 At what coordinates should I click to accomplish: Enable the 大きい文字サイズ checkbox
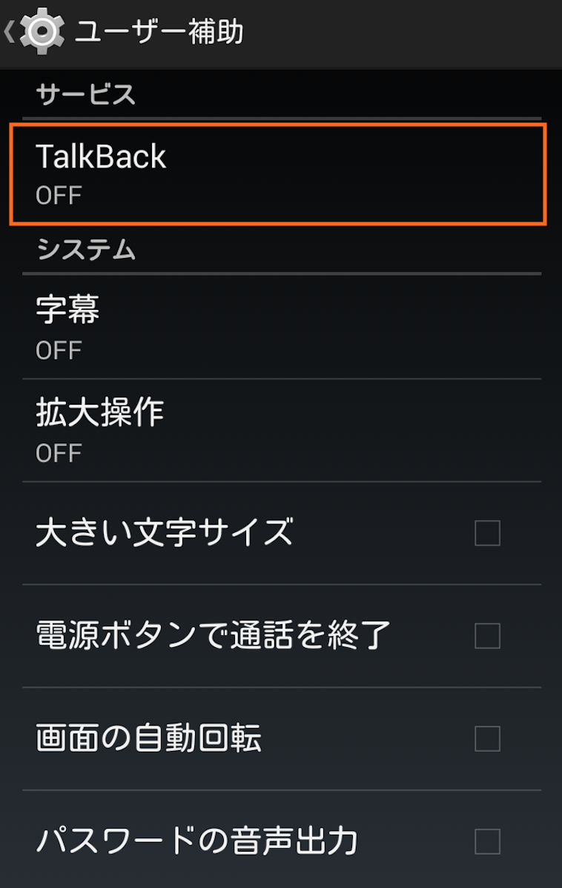(x=487, y=533)
